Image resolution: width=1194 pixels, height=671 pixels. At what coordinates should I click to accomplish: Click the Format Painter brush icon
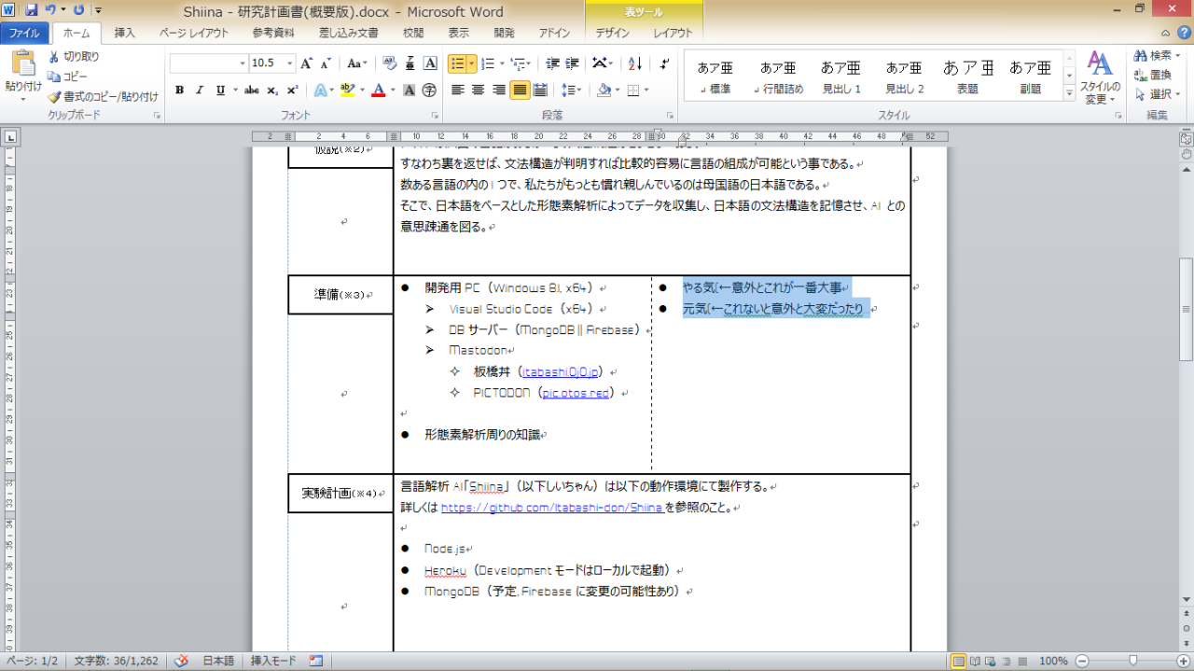[x=54, y=96]
